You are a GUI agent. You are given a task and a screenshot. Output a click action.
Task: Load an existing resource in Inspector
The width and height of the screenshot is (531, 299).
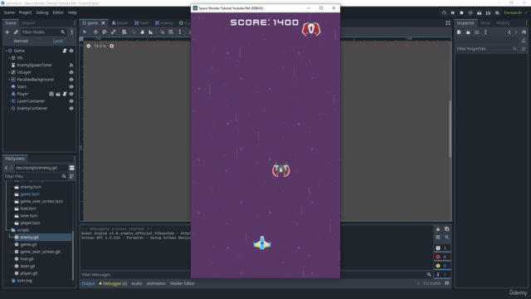(x=468, y=32)
